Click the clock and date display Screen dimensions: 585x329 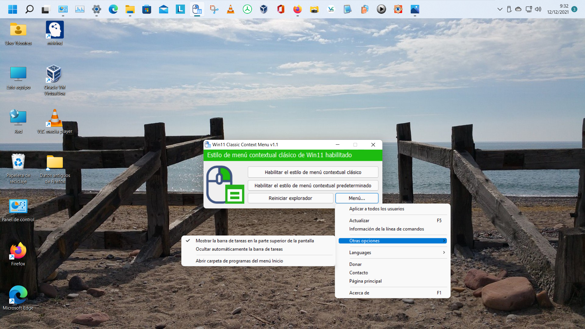[558, 9]
